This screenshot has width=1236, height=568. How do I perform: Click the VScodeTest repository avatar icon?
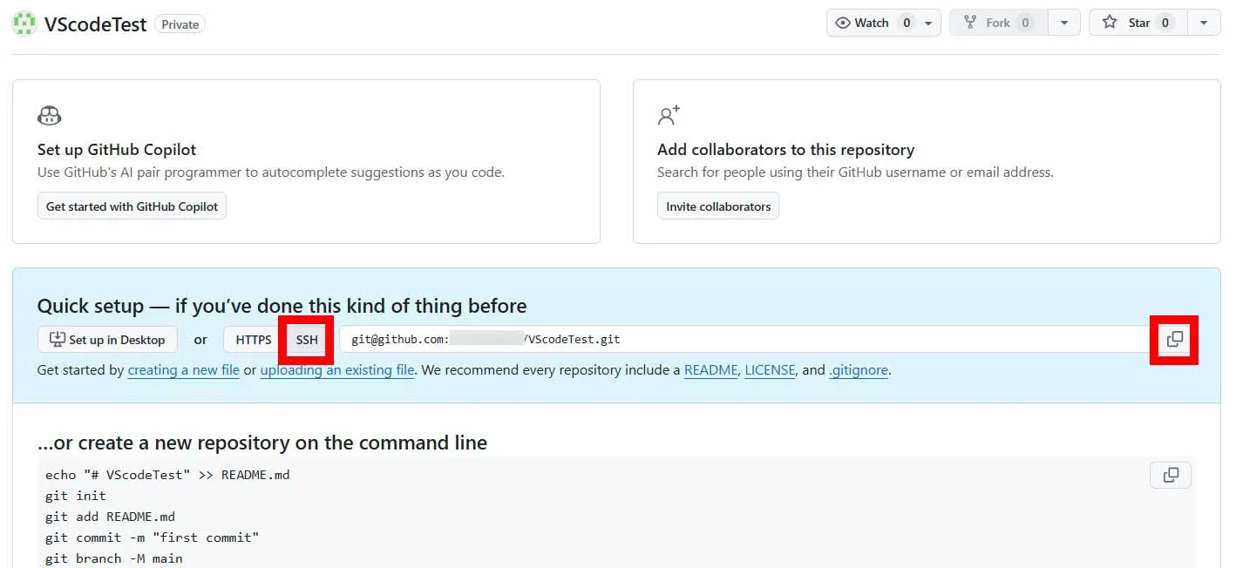coord(24,24)
